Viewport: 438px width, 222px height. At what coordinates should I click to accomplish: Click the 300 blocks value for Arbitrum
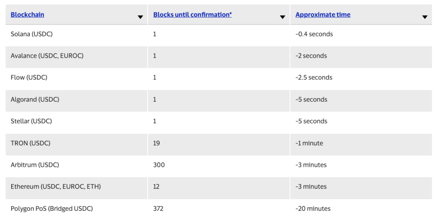159,165
